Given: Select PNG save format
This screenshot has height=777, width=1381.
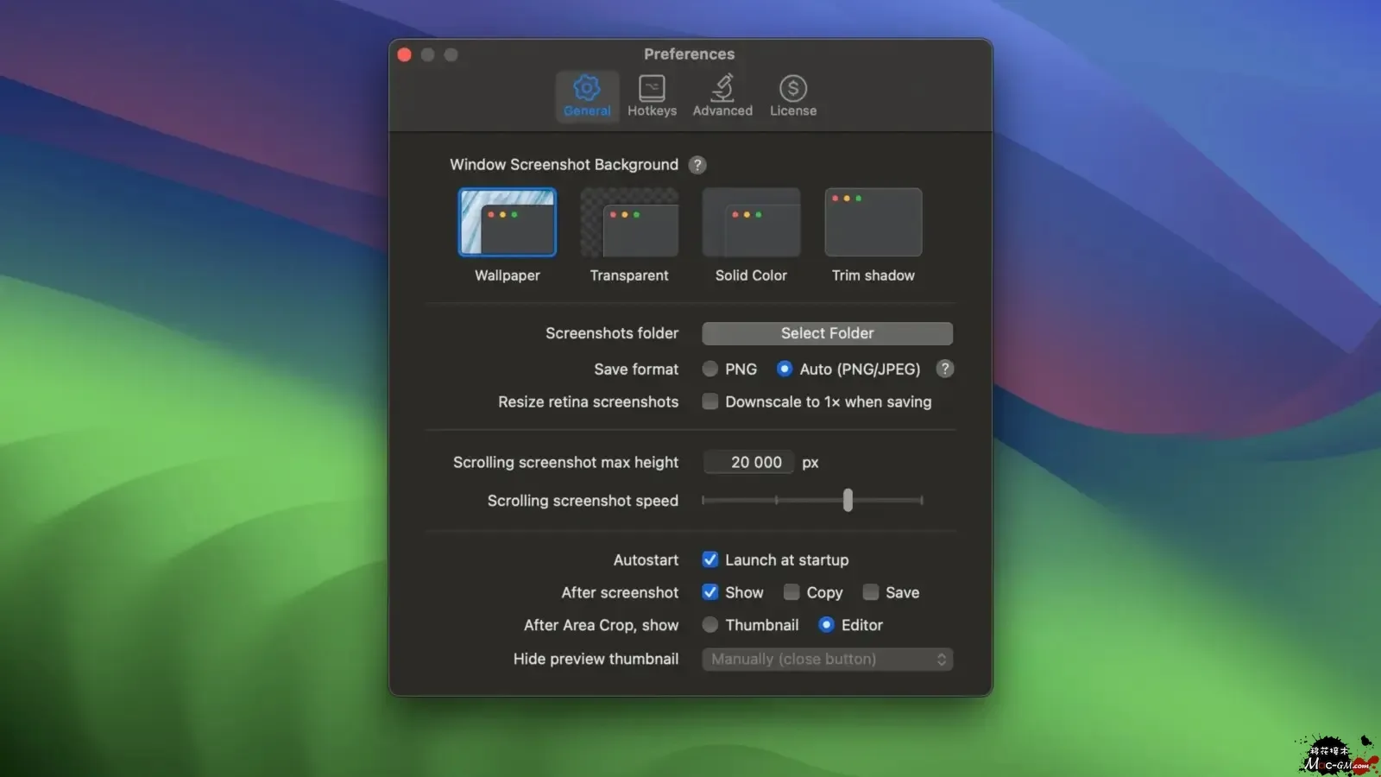Looking at the screenshot, I should pos(710,370).
